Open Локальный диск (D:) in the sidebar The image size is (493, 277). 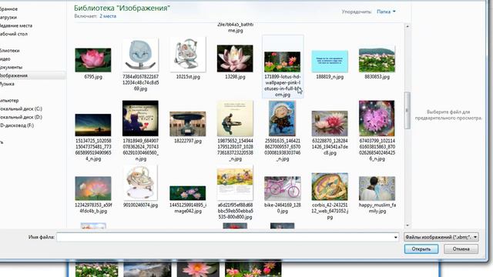[21, 117]
